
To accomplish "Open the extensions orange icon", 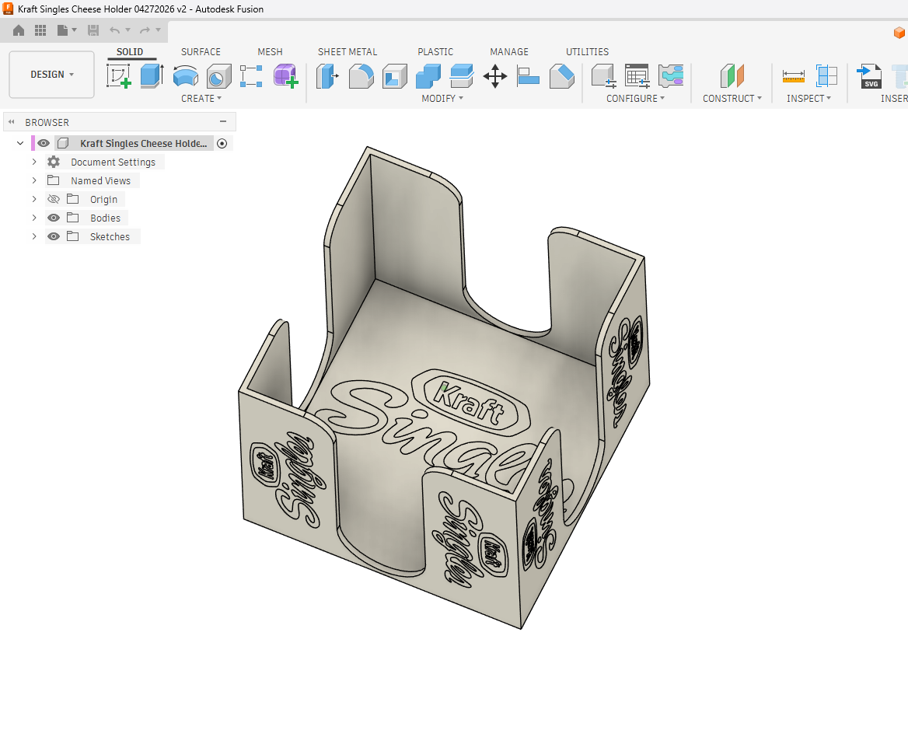I will click(x=899, y=32).
